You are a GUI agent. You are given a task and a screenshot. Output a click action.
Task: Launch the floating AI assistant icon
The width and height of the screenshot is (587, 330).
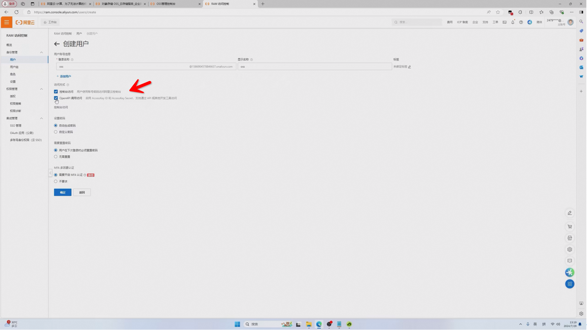point(570,272)
